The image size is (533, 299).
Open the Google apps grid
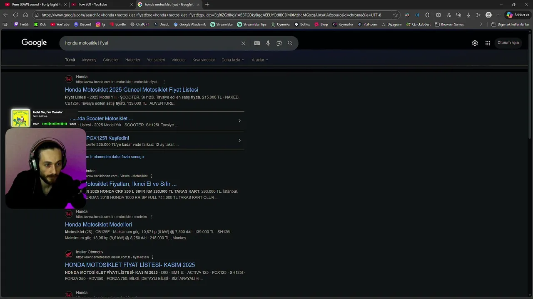(488, 43)
